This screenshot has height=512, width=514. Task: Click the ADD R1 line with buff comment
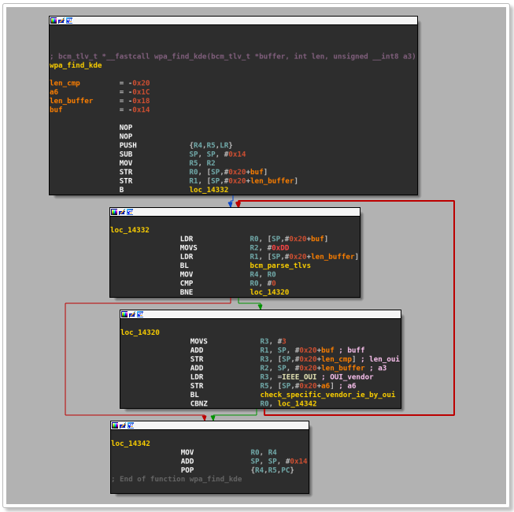pos(277,350)
